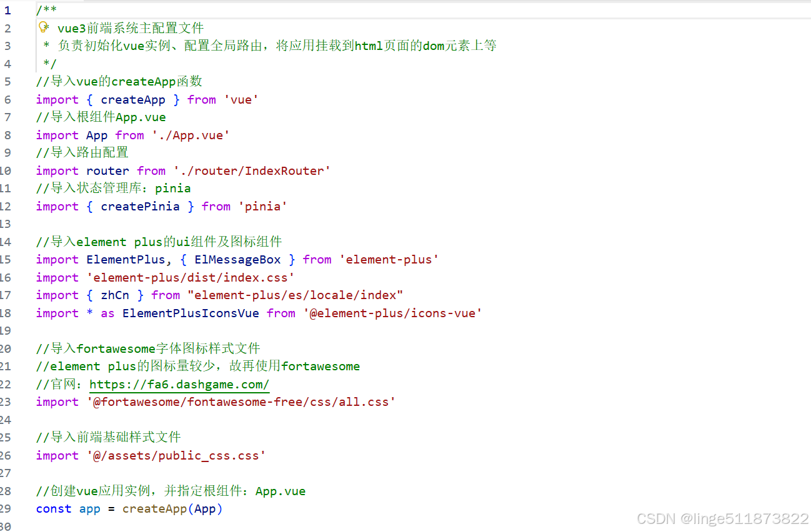Click 'ElMessageBox' identifier

[x=237, y=259]
